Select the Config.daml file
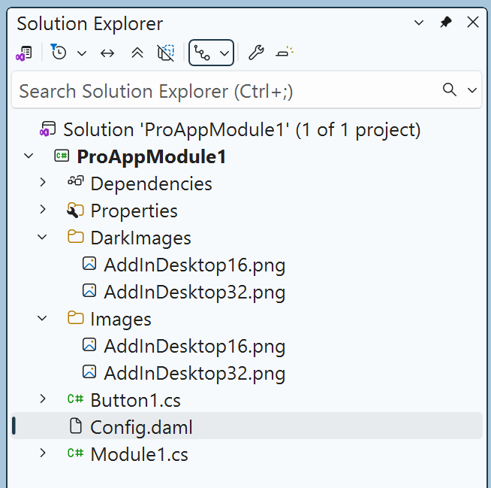The width and height of the screenshot is (491, 488). pos(141,428)
